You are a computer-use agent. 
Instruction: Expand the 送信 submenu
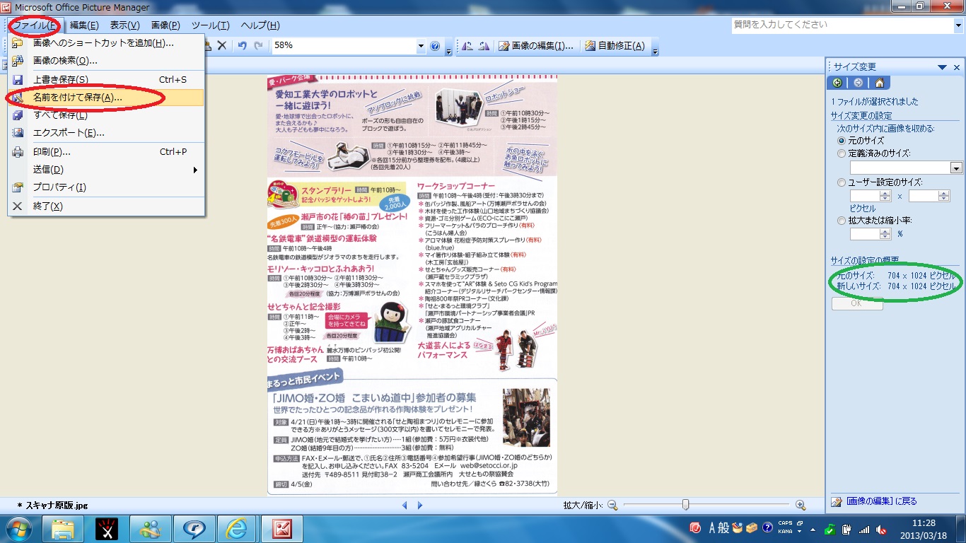(x=195, y=170)
